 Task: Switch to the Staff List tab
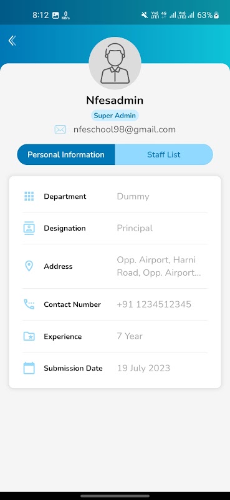[164, 154]
